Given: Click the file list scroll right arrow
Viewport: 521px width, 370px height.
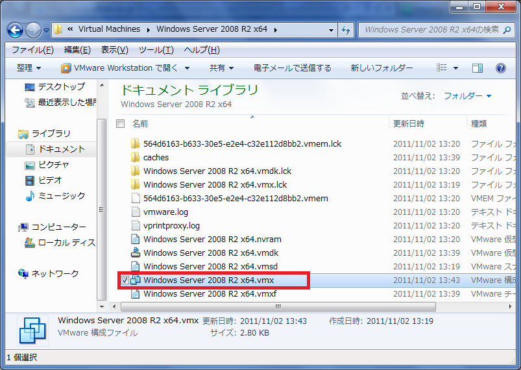Looking at the screenshot, I should pyautogui.click(x=511, y=306).
